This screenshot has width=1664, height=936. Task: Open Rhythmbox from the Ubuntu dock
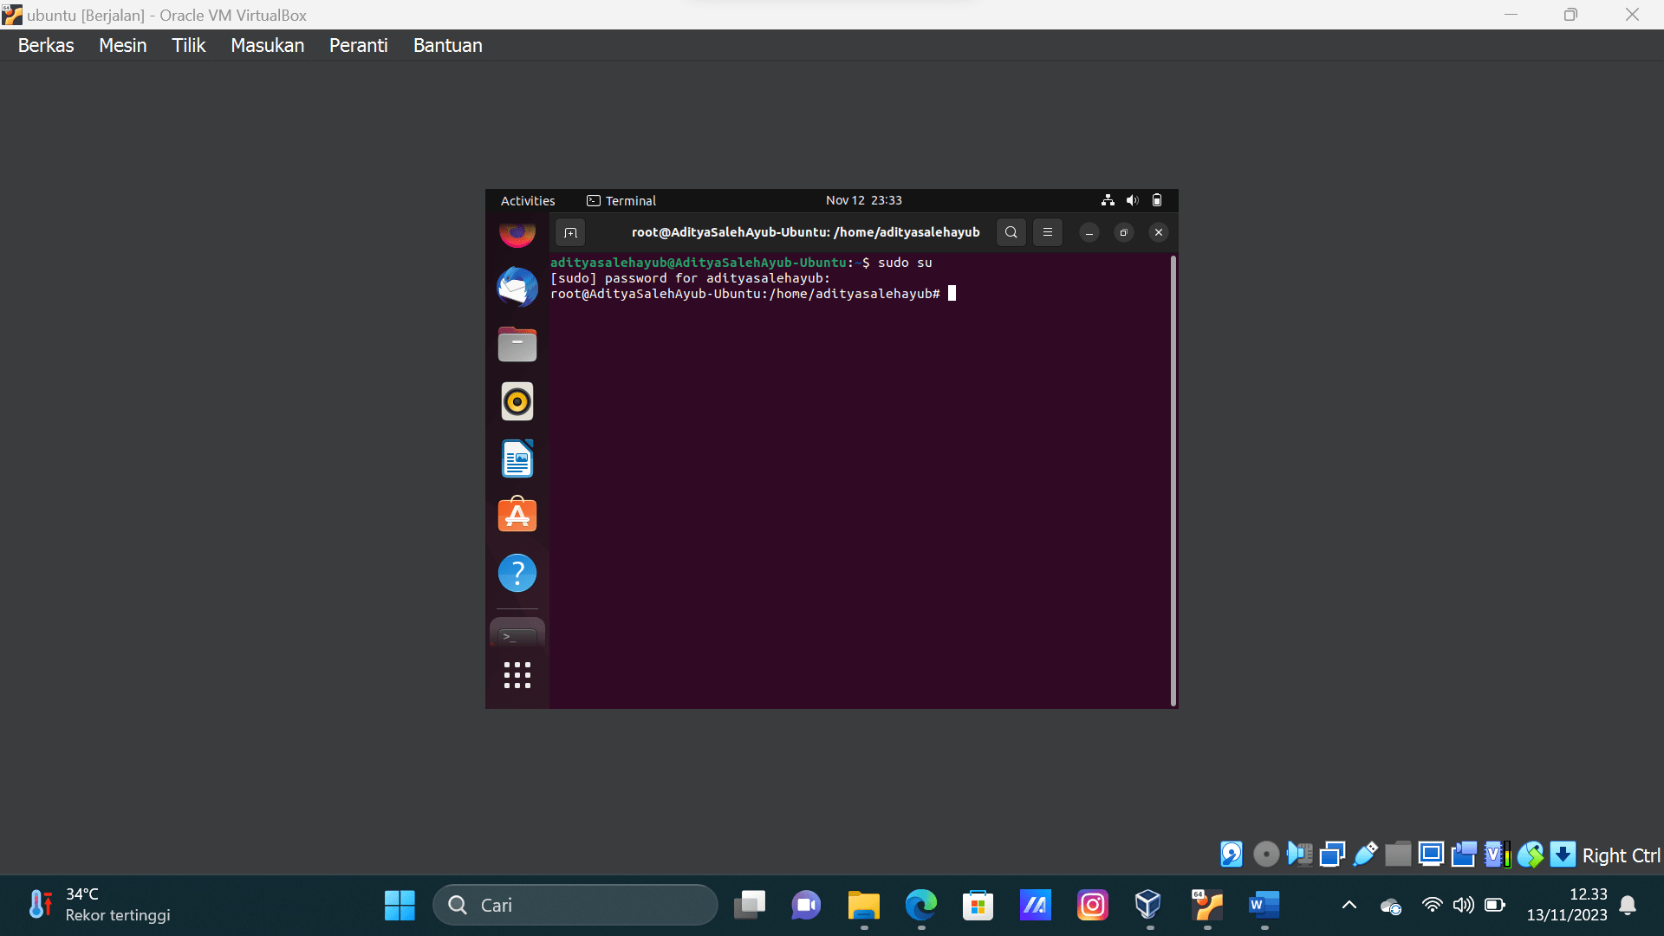coord(517,401)
